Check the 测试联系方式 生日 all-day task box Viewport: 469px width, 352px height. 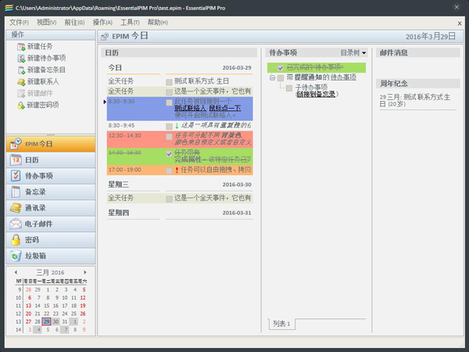coord(169,81)
